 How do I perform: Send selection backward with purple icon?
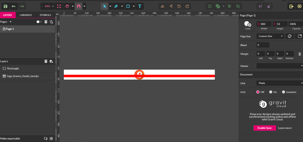point(268,6)
